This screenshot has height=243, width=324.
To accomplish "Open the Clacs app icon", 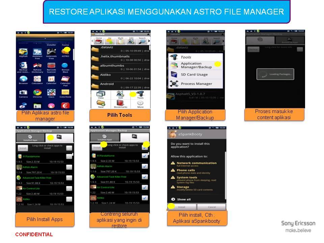I will 51,92.
